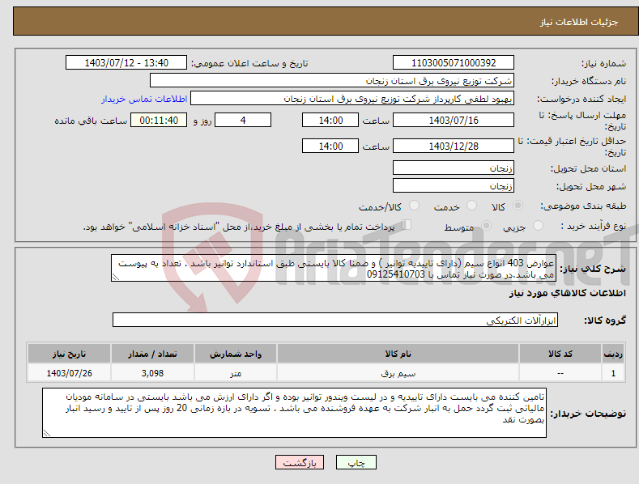Click the response deadline time 14:00 field
This screenshot has width=639, height=484.
coord(330,120)
